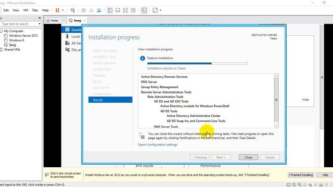The height and width of the screenshot is (187, 333).
Task: Click AD DS and AD LDS Tools entry
Action: coord(171,102)
